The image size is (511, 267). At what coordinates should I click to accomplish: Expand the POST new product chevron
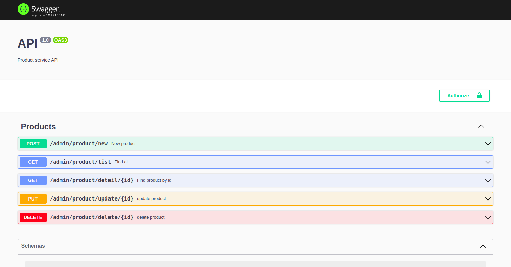coord(488,144)
